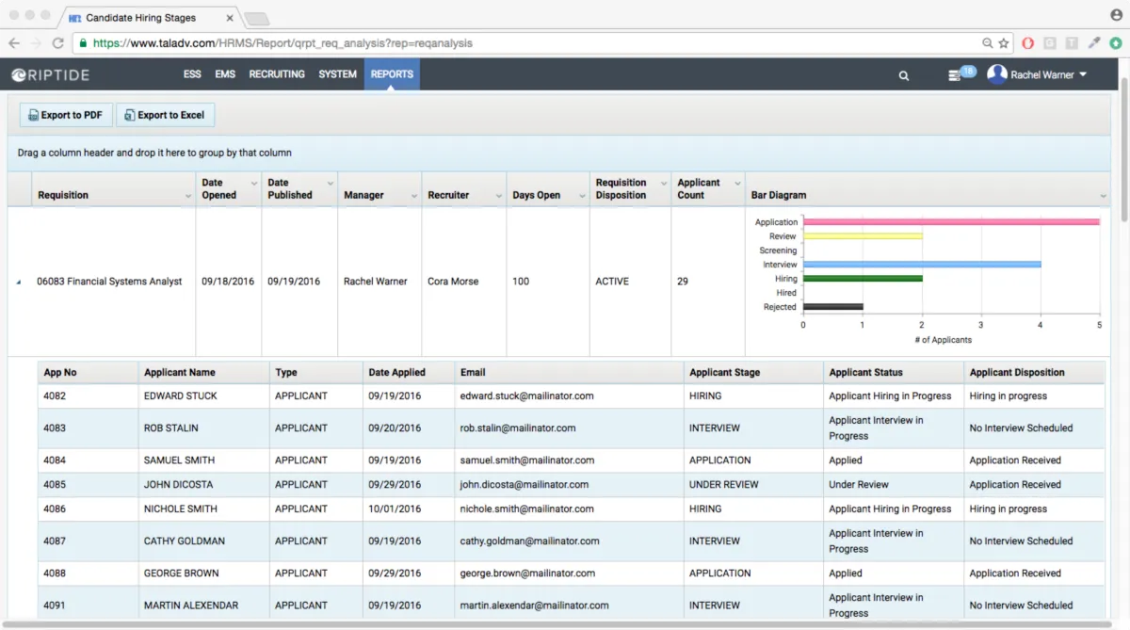
Task: Collapse the 06083 Financial Systems Analyst row
Action: pyautogui.click(x=19, y=282)
